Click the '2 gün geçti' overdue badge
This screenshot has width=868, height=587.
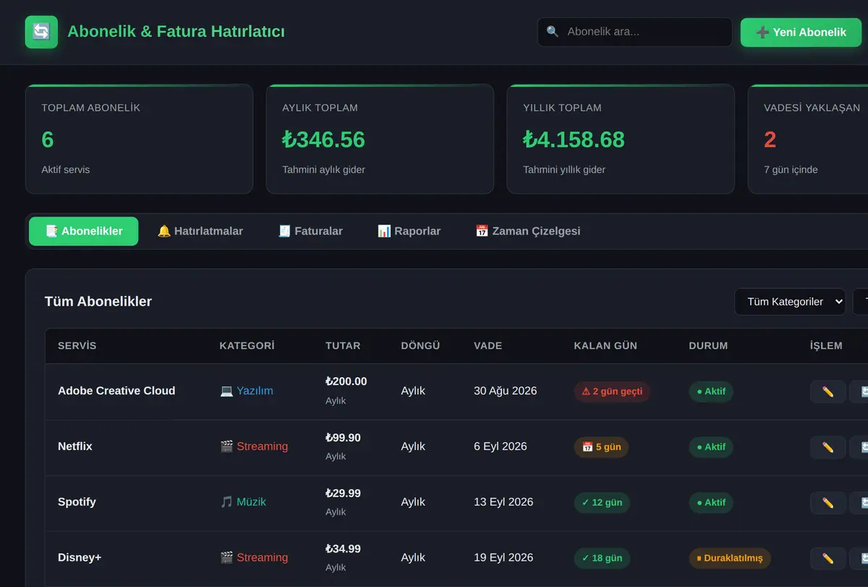click(x=612, y=392)
